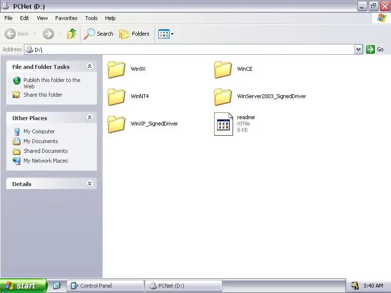Collapse the File and Folder Tasks panel
The width and height of the screenshot is (391, 293).
tap(89, 66)
